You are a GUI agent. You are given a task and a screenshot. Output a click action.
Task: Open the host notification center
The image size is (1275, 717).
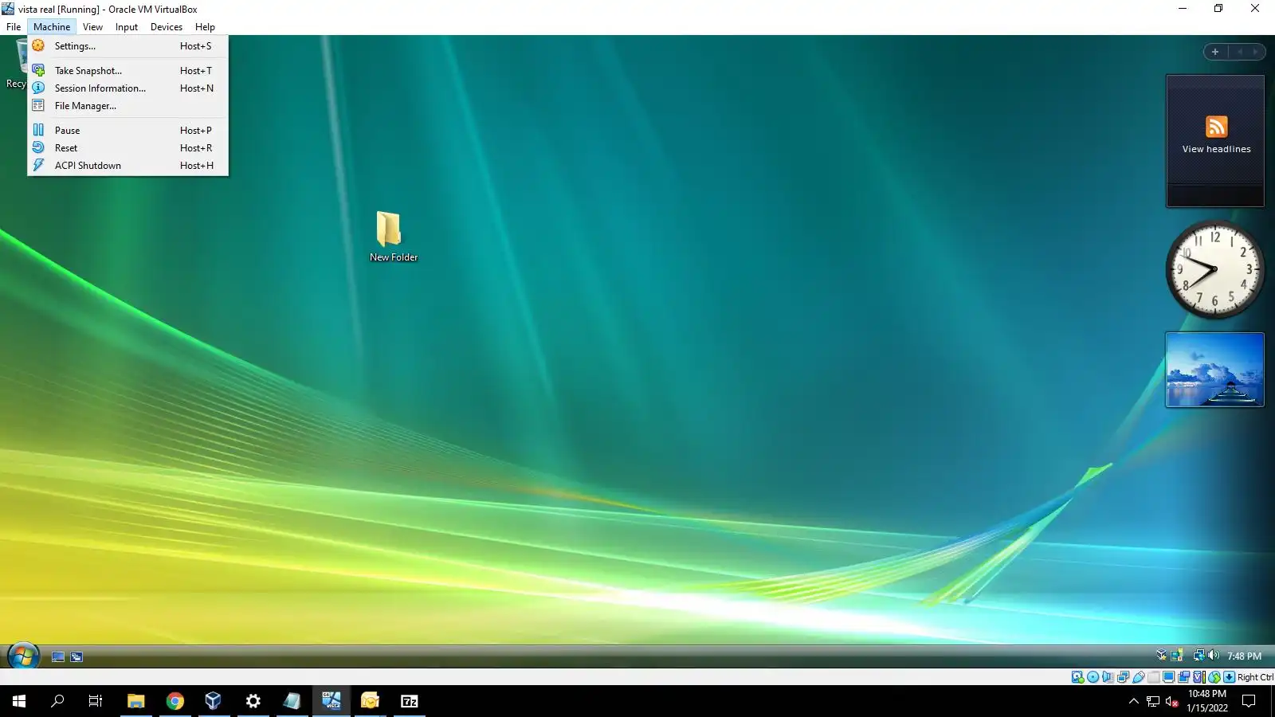pos(1249,701)
